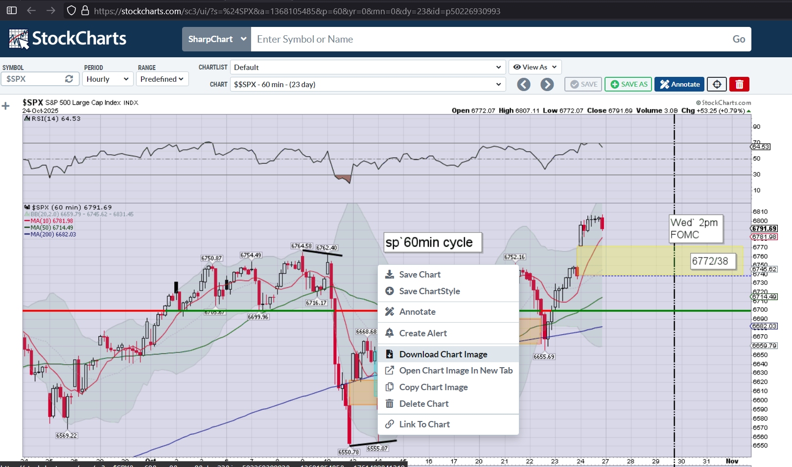This screenshot has width=792, height=467.
Task: Click the symbol refresh icon
Action: pos(69,79)
